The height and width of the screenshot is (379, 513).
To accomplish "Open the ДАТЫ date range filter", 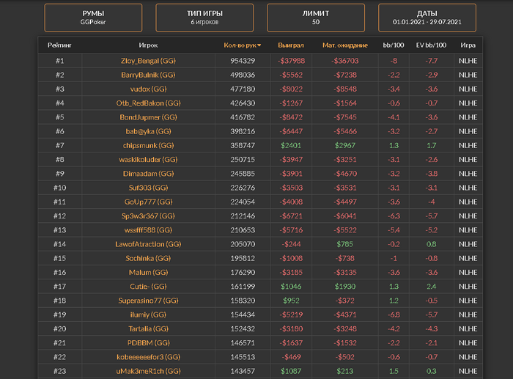I will tap(427, 18).
